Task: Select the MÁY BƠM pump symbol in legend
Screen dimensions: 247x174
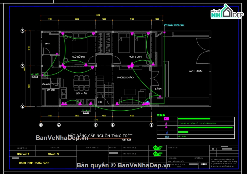Action: point(167,137)
